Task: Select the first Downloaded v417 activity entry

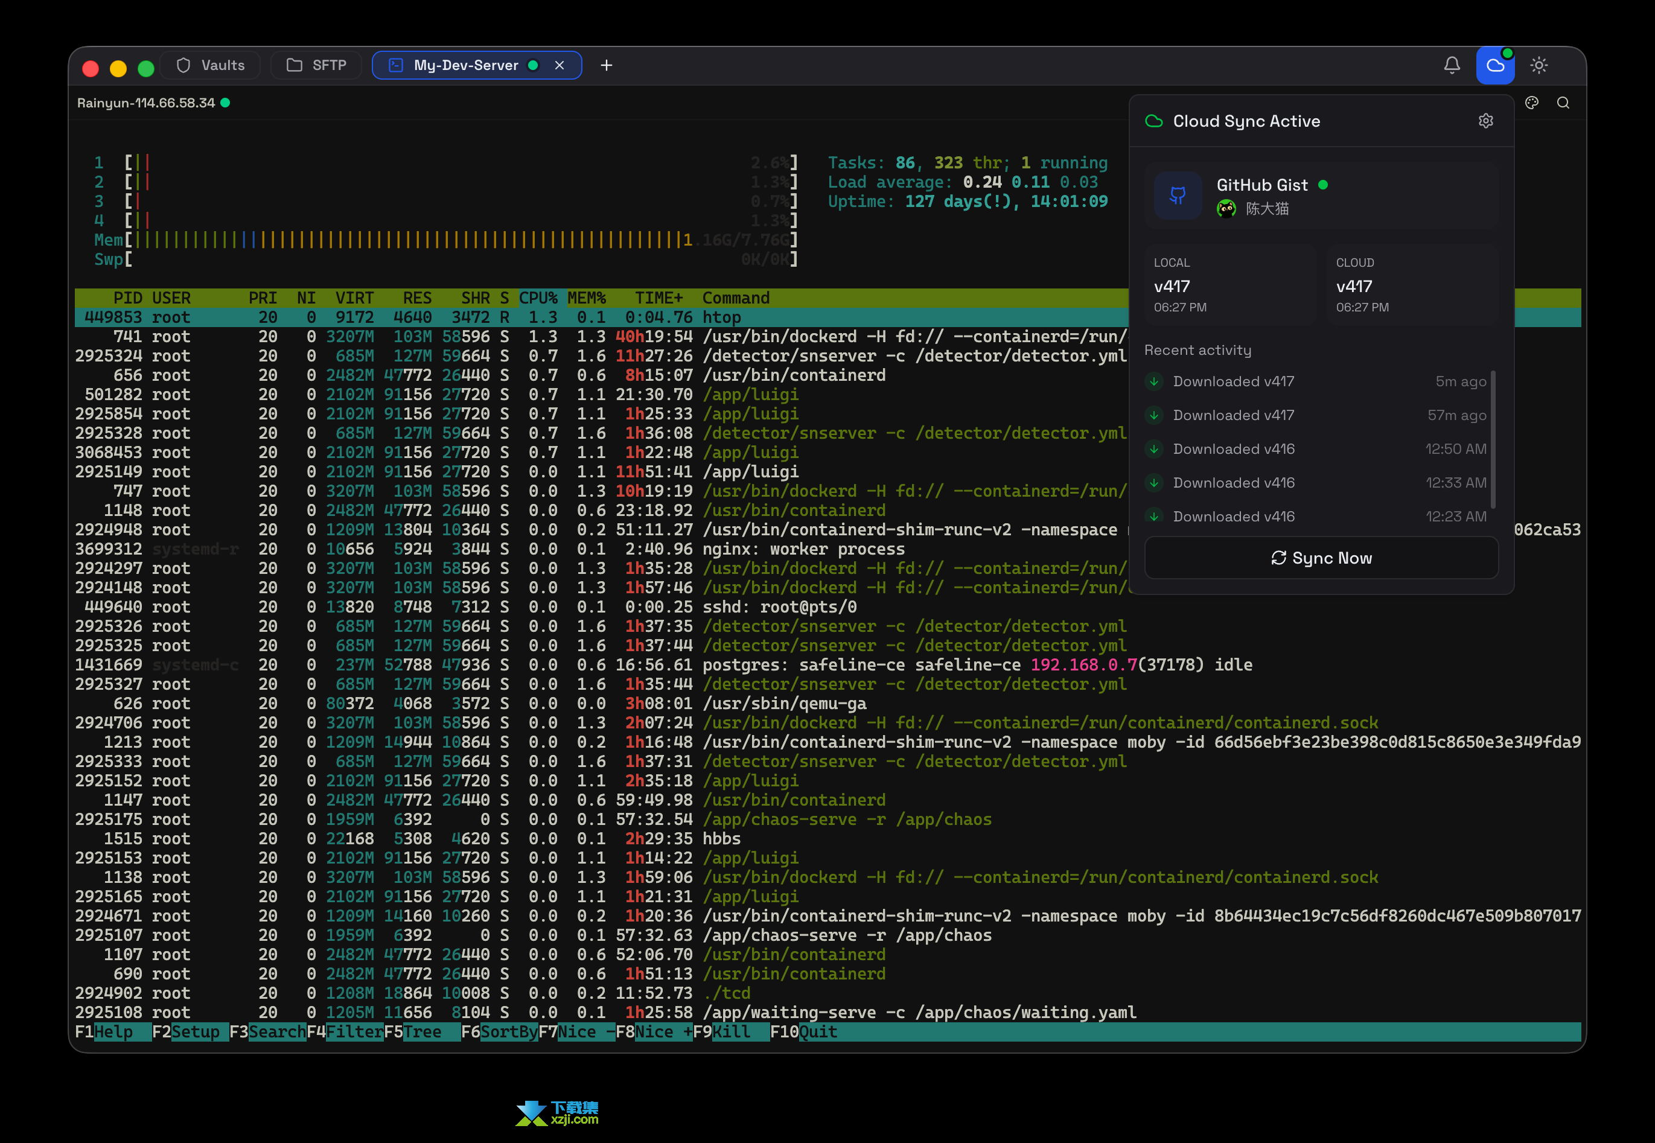Action: click(x=1233, y=381)
